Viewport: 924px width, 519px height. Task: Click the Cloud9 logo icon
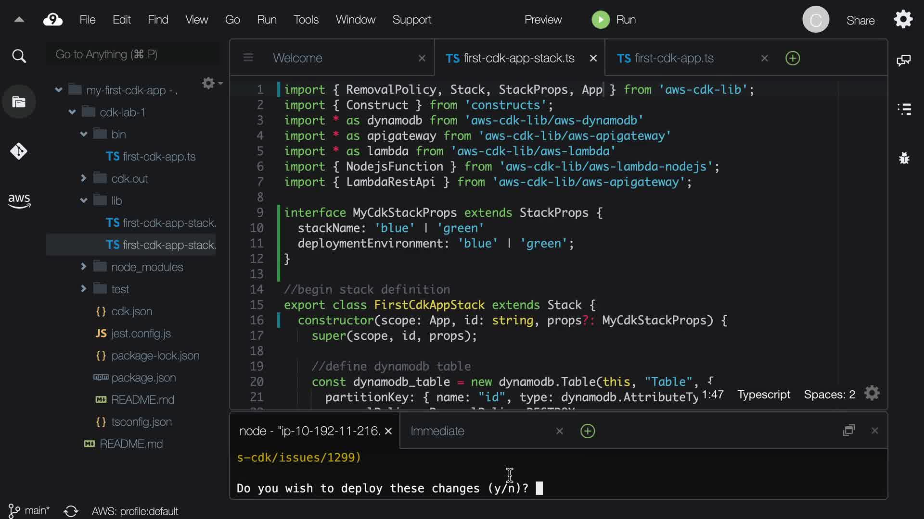click(53, 20)
